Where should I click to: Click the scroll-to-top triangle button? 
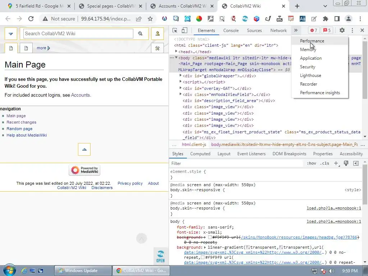(84, 149)
